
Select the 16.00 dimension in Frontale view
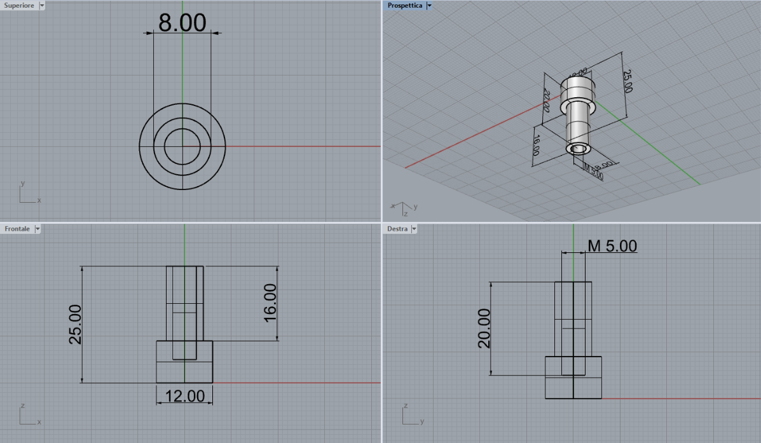[x=270, y=303]
